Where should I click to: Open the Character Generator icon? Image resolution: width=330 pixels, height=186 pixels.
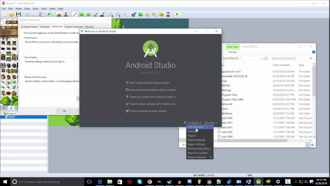(168, 14)
